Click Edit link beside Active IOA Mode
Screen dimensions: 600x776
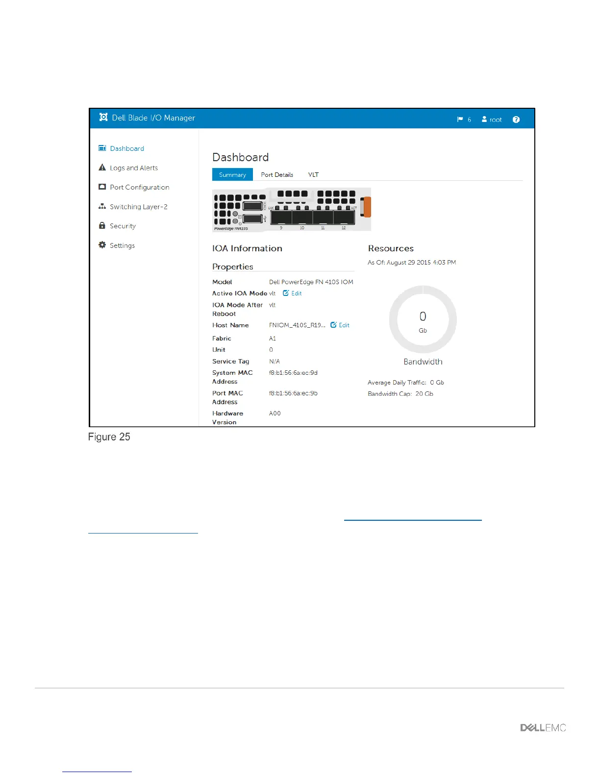(x=297, y=293)
